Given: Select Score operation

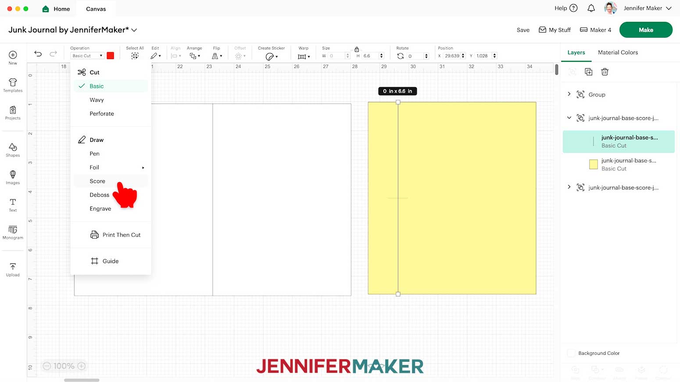Looking at the screenshot, I should pos(111,181).
